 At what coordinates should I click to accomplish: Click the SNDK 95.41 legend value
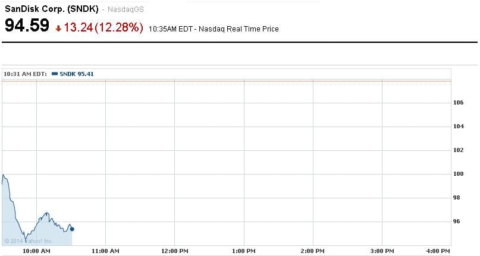77,74
